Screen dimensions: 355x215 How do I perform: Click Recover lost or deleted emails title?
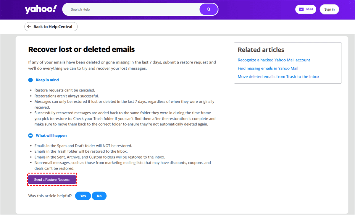click(81, 49)
